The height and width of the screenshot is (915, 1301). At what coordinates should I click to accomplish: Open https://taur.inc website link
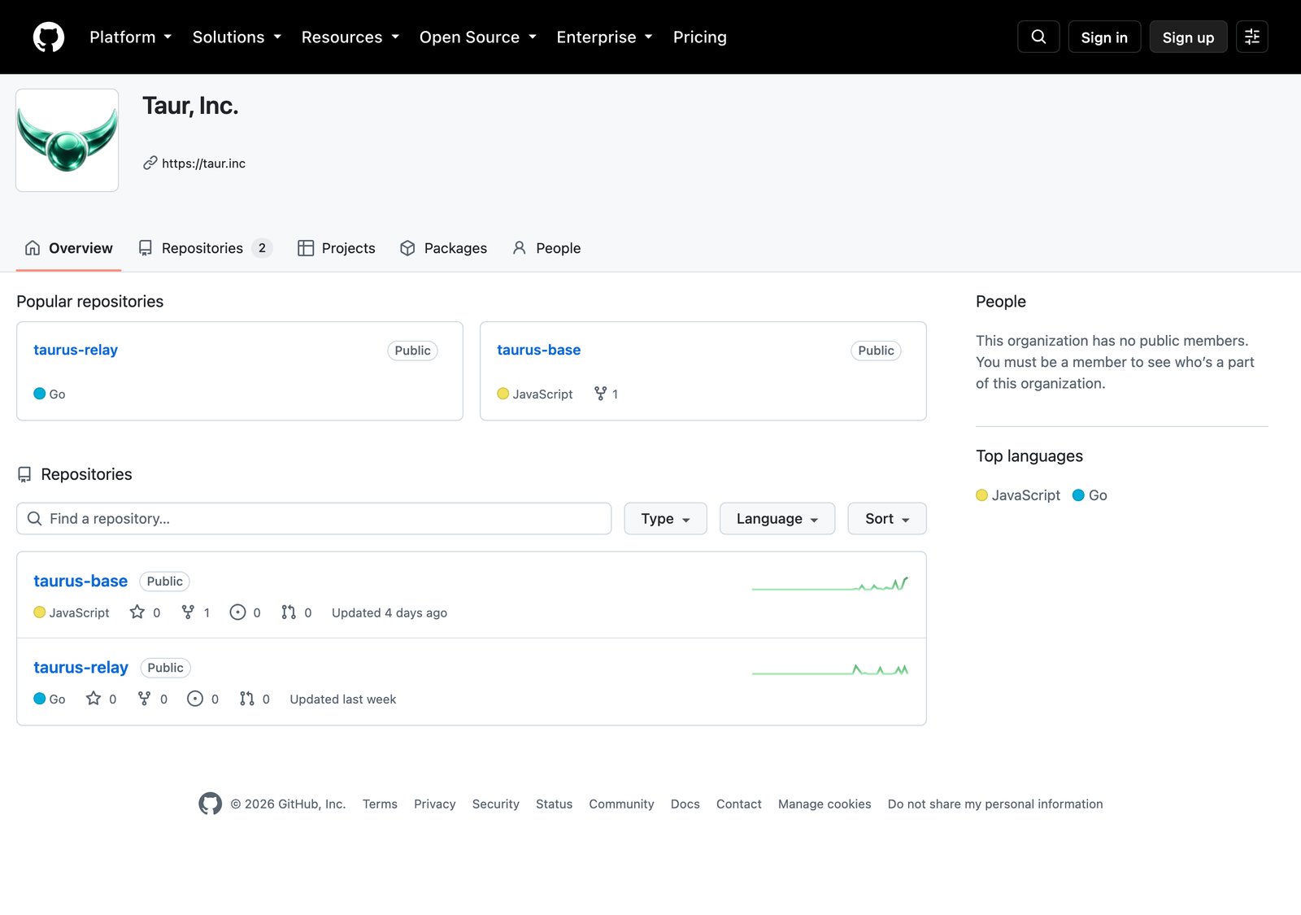coord(203,163)
